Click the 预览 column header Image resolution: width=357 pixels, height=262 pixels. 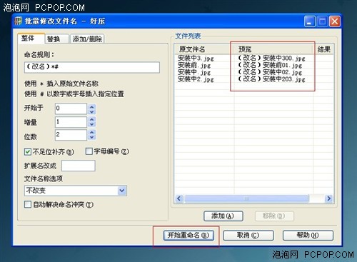tap(273, 49)
